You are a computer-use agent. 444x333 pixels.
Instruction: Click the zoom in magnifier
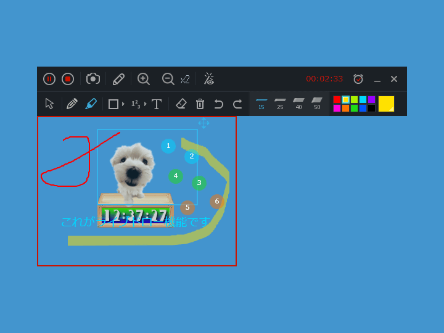click(144, 79)
